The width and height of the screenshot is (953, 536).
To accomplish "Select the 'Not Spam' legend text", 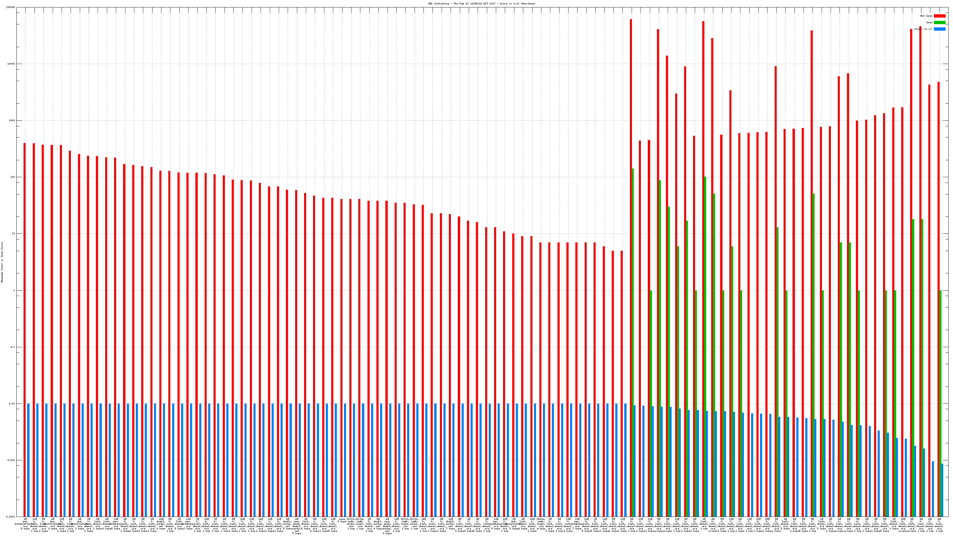I will 926,16.
